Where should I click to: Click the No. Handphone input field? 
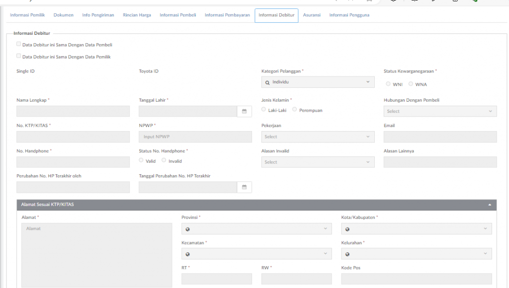pyautogui.click(x=73, y=162)
